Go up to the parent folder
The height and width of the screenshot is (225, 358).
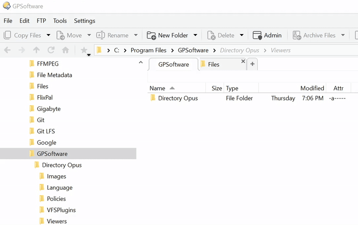[36, 50]
